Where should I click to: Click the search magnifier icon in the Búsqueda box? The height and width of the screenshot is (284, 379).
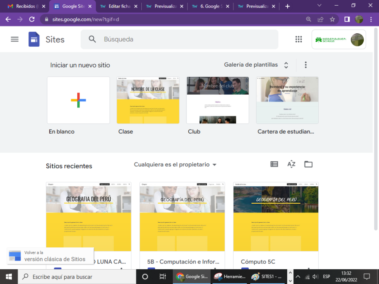click(92, 39)
